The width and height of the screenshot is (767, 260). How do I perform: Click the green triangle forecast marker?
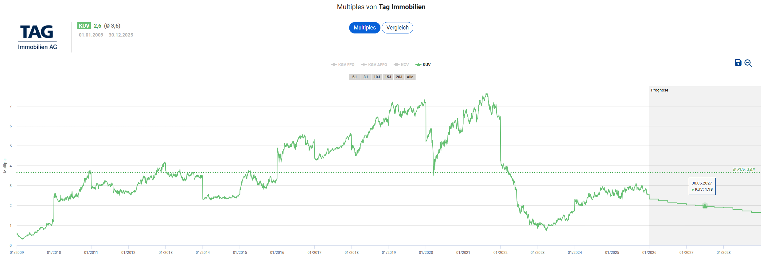coord(705,206)
